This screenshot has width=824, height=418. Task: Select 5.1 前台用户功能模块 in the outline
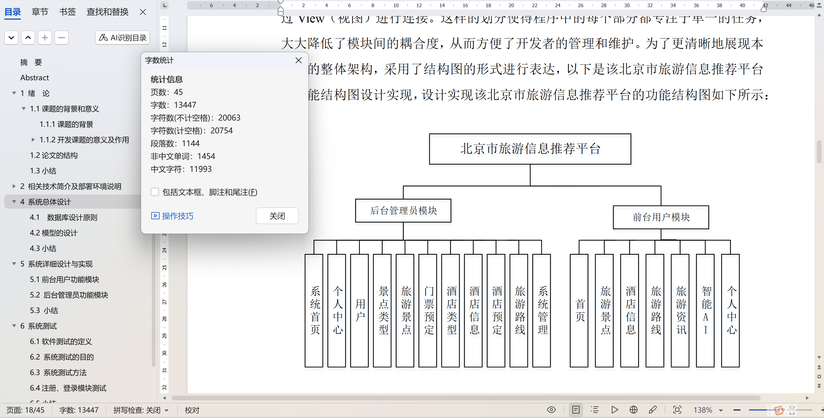(x=64, y=279)
